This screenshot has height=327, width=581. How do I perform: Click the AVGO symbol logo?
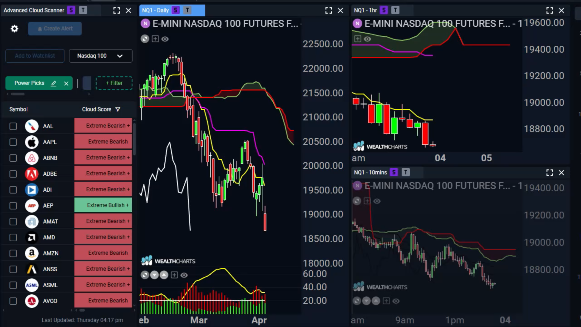(32, 301)
